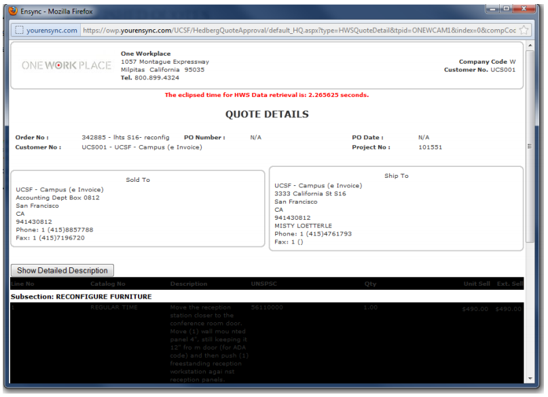This screenshot has height=397, width=548.
Task: Close the Ensync Firefox window
Action: pos(524,9)
